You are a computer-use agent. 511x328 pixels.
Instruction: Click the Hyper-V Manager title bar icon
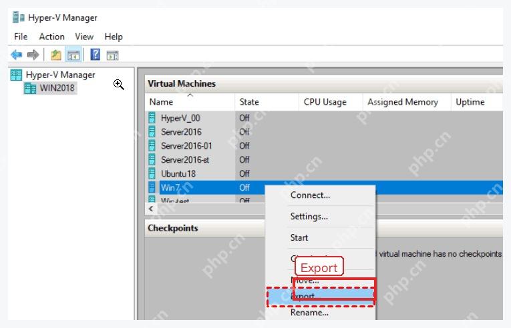(x=18, y=17)
